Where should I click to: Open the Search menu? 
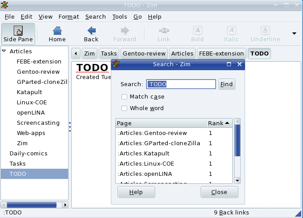tap(96, 17)
